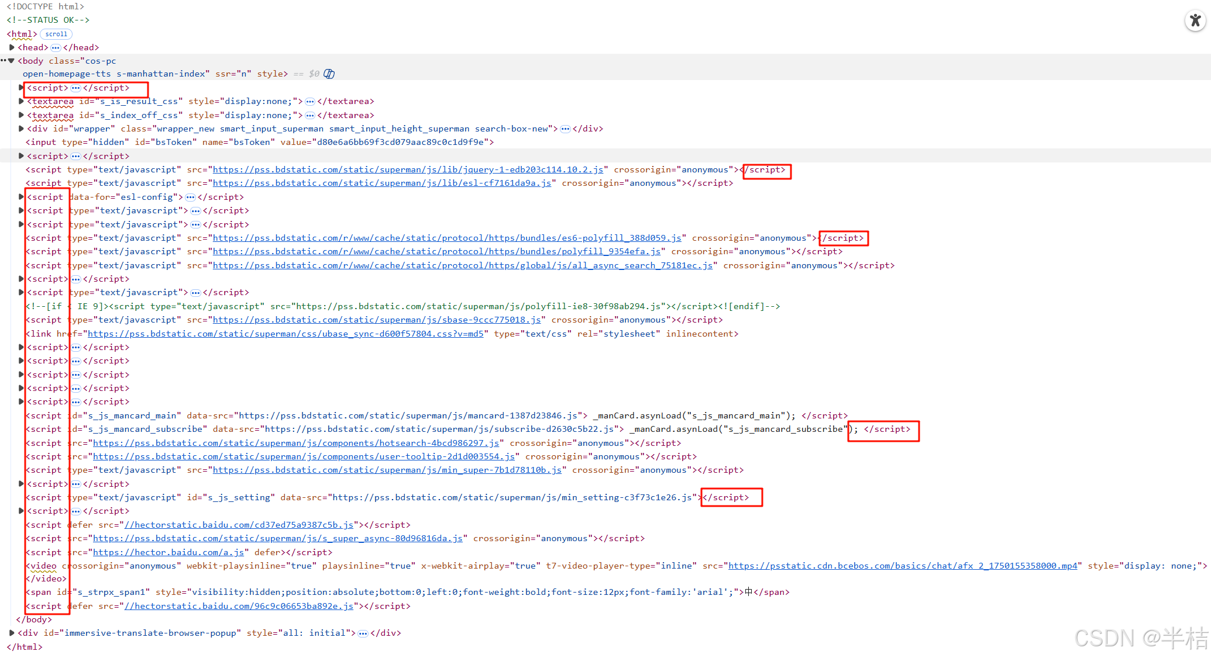Click the wrapper_new class value in wrapper div
Image resolution: width=1211 pixels, height=658 pixels.
click(185, 129)
